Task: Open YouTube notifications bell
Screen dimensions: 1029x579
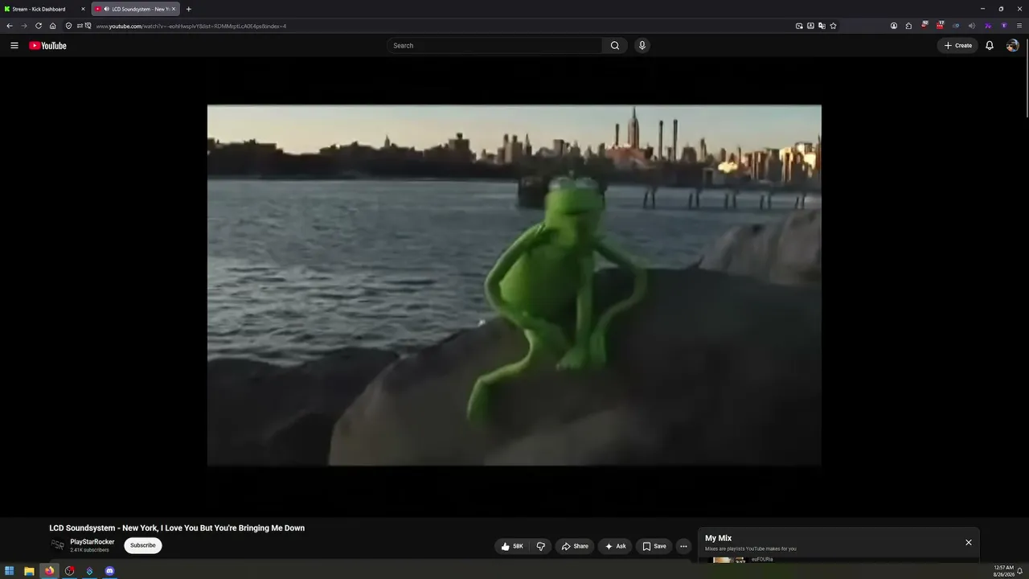Action: pos(990,46)
